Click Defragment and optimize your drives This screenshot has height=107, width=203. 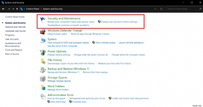click(87, 98)
